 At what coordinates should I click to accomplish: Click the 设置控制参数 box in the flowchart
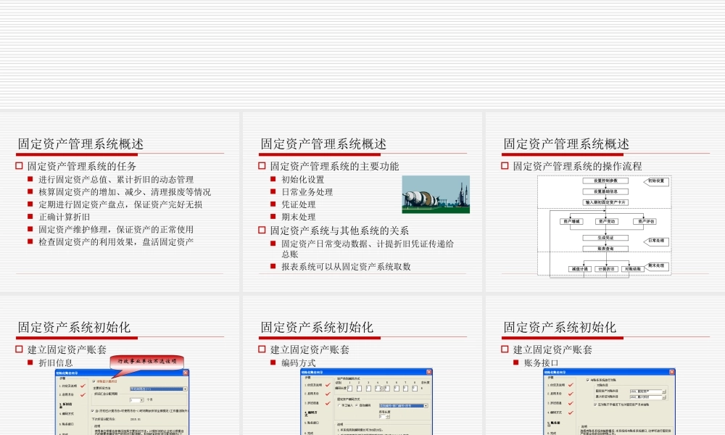pyautogui.click(x=605, y=181)
